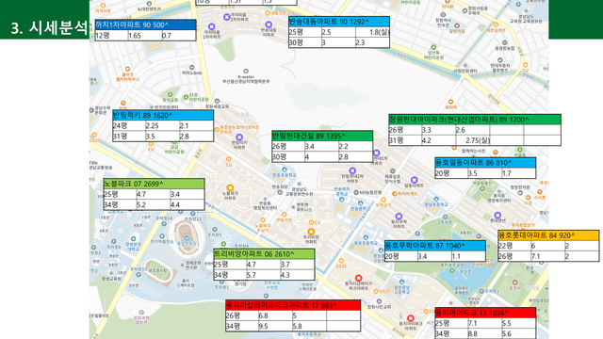Screen dimensions: 603x339
Task: Click the 반송초등학교 school marker
Action: (285, 169)
